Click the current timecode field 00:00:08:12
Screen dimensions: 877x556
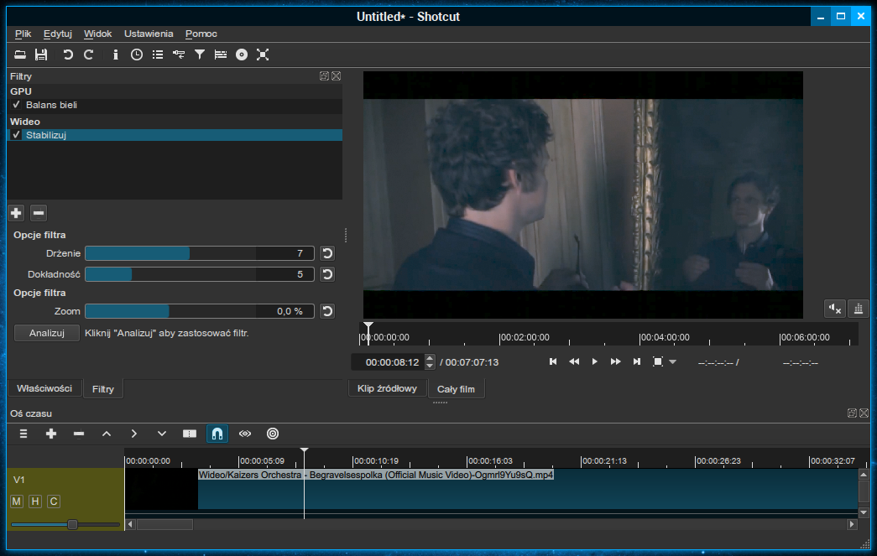pos(392,362)
